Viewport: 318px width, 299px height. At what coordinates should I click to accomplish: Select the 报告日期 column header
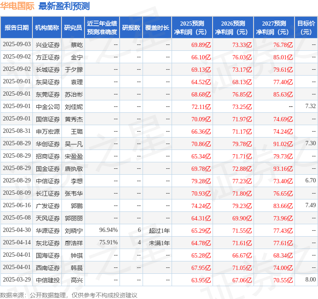coord(16,28)
